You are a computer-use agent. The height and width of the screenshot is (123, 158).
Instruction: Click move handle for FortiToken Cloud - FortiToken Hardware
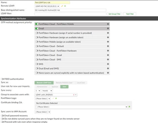click(x=108, y=50)
